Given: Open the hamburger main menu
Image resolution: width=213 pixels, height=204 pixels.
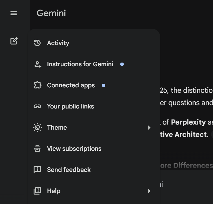Looking at the screenshot, I should [x=14, y=13].
